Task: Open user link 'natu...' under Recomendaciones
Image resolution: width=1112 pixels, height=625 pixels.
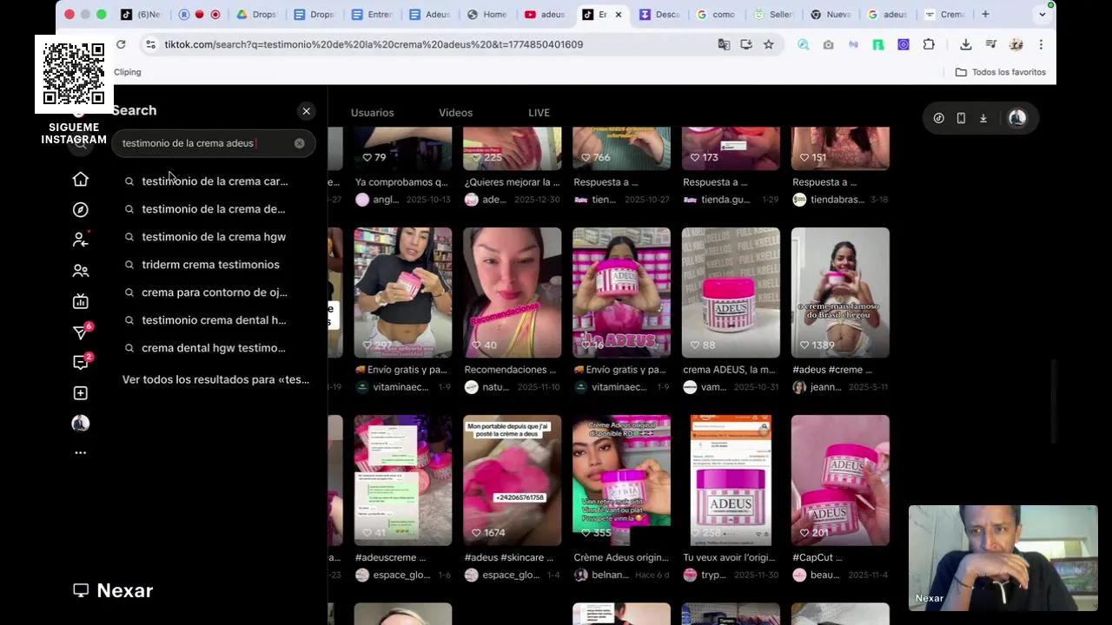Action: tap(495, 387)
